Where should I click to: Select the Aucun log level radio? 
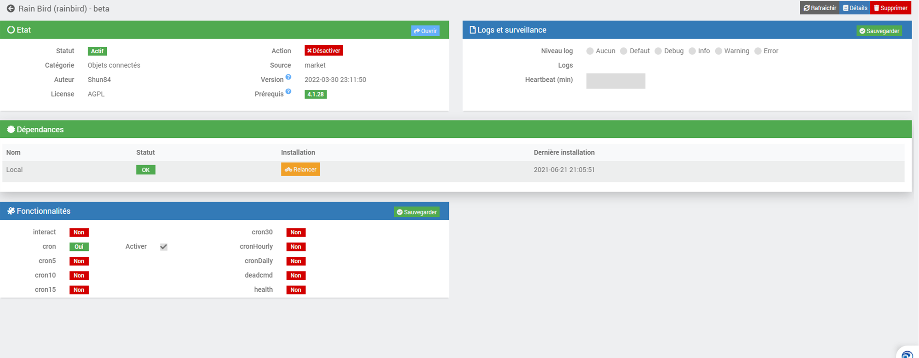[x=590, y=51]
